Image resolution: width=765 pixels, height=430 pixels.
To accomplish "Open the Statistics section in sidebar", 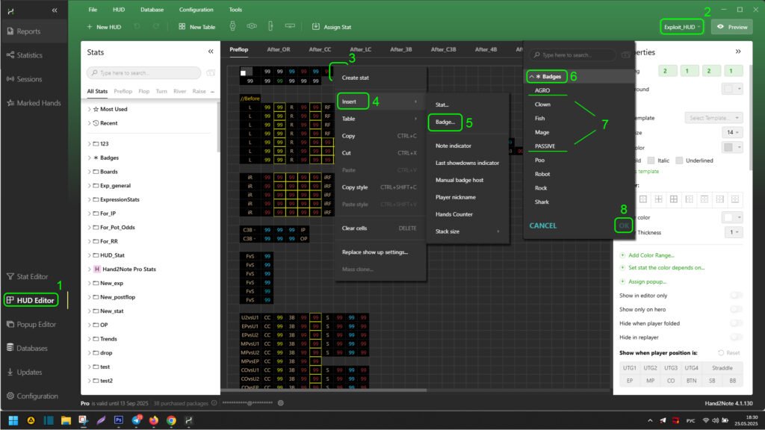I will [x=30, y=55].
